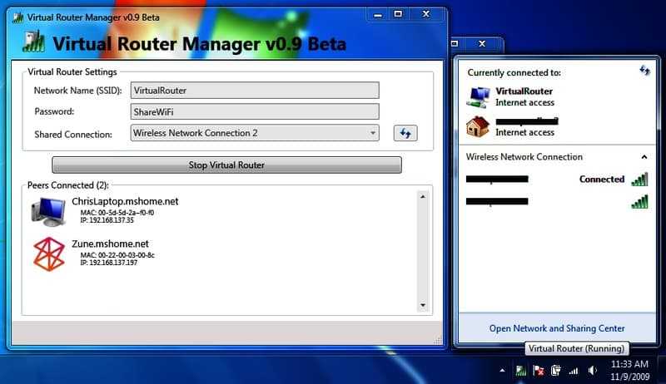Select the Connected wireless network entry

pyautogui.click(x=557, y=180)
